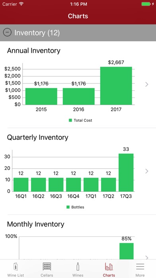Tap the 85% monthly inventory bar
Screen dimensions: 156x278
(127, 251)
